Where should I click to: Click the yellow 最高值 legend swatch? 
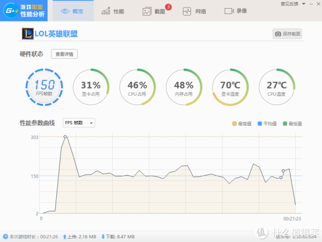coord(235,124)
